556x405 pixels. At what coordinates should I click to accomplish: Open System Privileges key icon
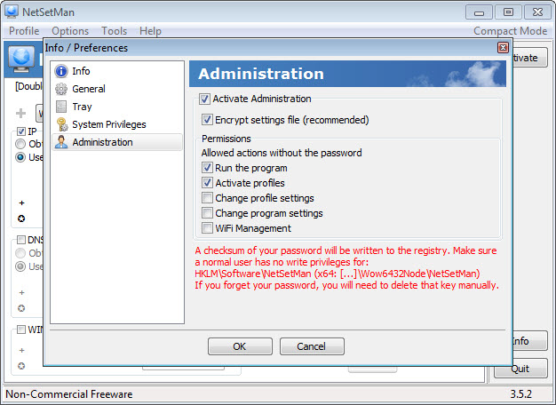[x=62, y=124]
